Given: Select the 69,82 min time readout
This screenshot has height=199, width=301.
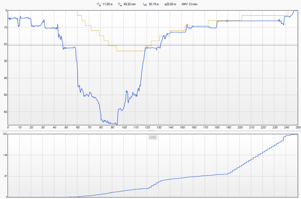Looking at the screenshot, I should coord(129,4).
